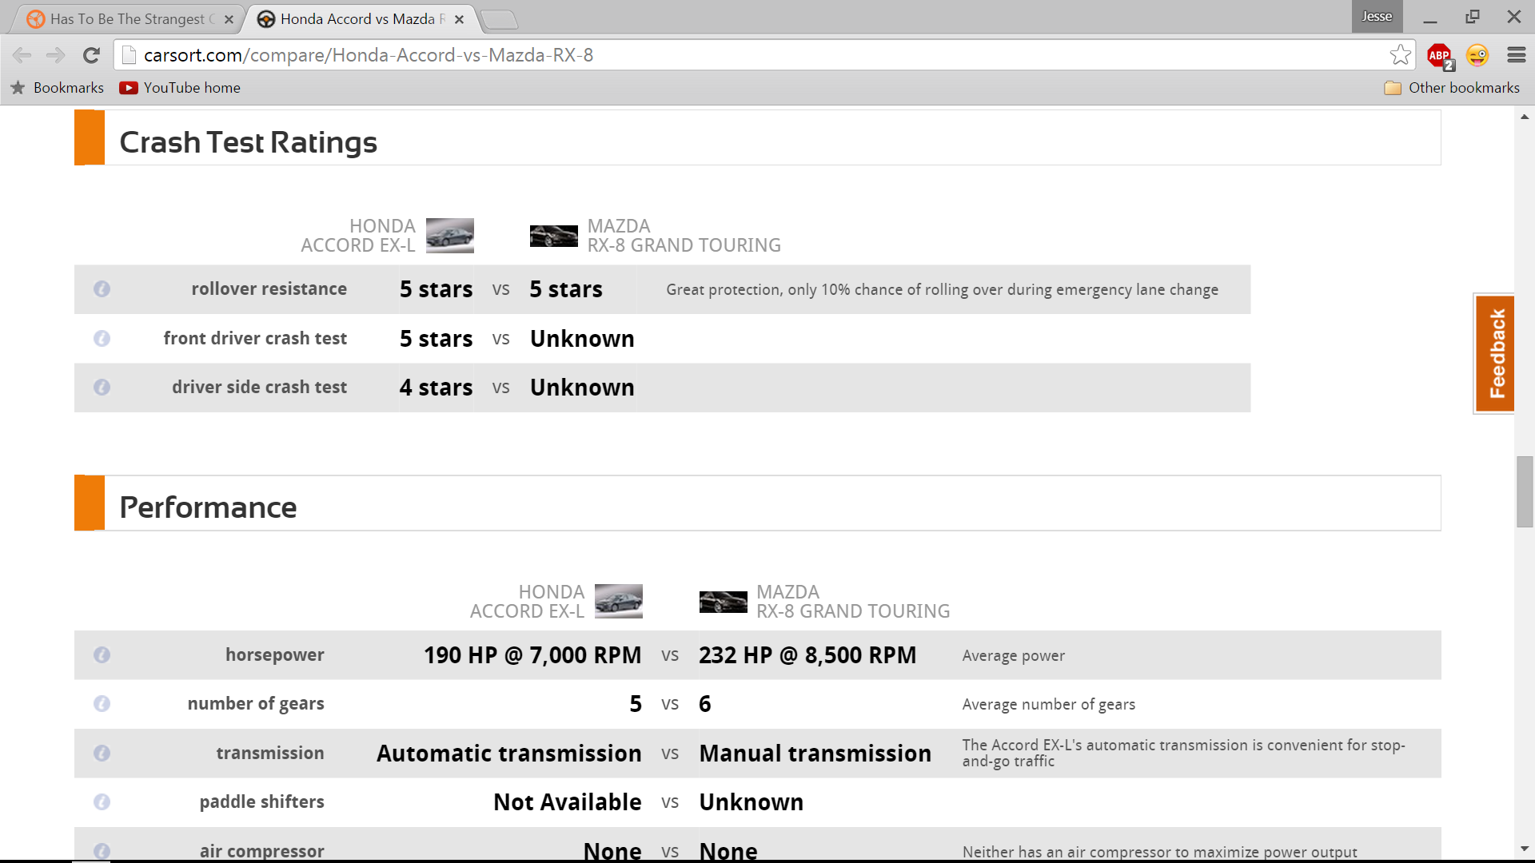
Task: Click 'Automatic transmission' value
Action: (x=509, y=754)
